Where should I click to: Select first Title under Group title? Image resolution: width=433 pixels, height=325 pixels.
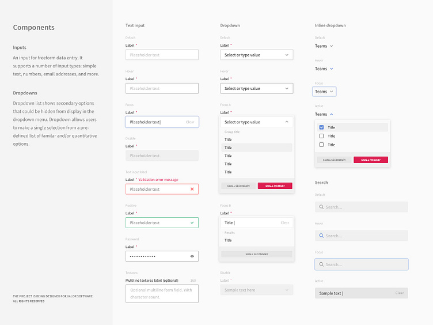[x=257, y=139]
